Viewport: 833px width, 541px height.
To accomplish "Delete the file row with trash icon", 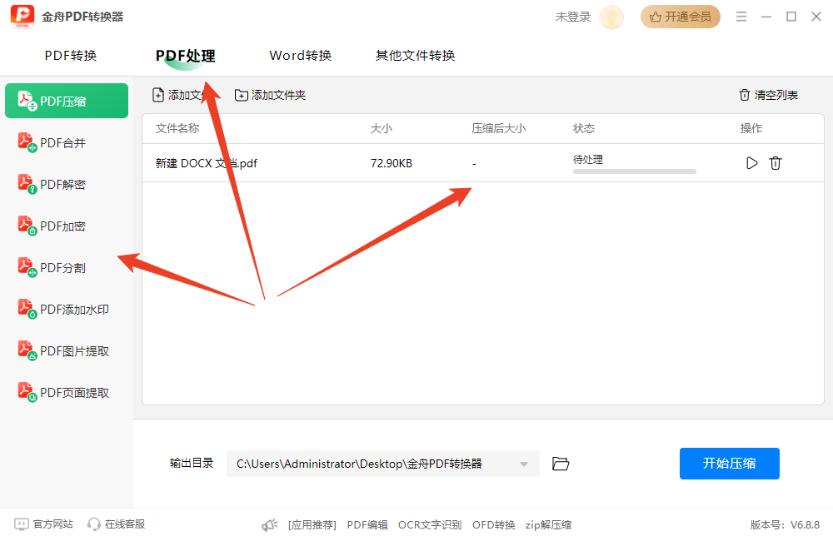I will pos(776,163).
